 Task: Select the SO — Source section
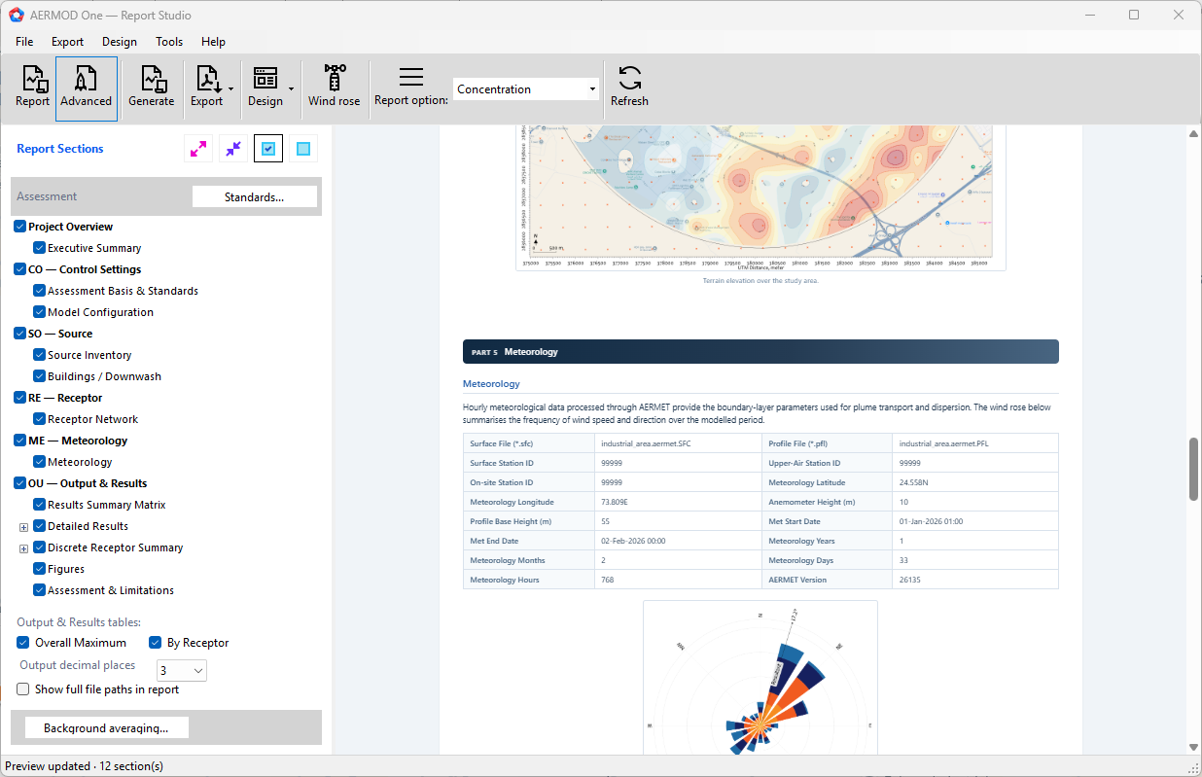(x=60, y=334)
